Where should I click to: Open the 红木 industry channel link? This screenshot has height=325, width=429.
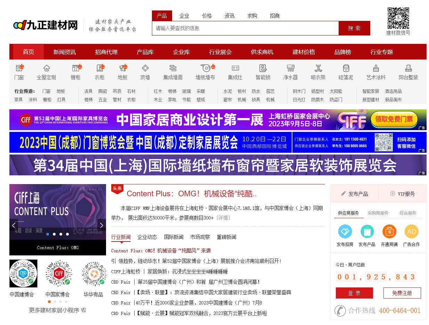pyautogui.click(x=158, y=91)
